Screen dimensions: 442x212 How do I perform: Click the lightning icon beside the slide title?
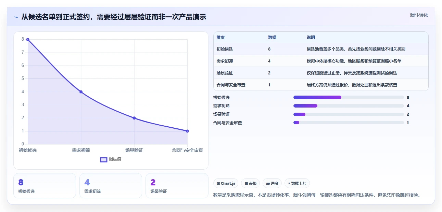pyautogui.click(x=16, y=17)
